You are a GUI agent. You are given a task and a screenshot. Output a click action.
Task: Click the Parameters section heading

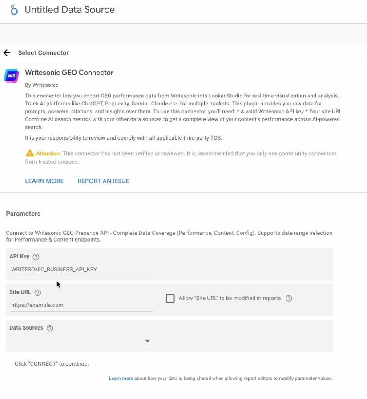(23, 214)
